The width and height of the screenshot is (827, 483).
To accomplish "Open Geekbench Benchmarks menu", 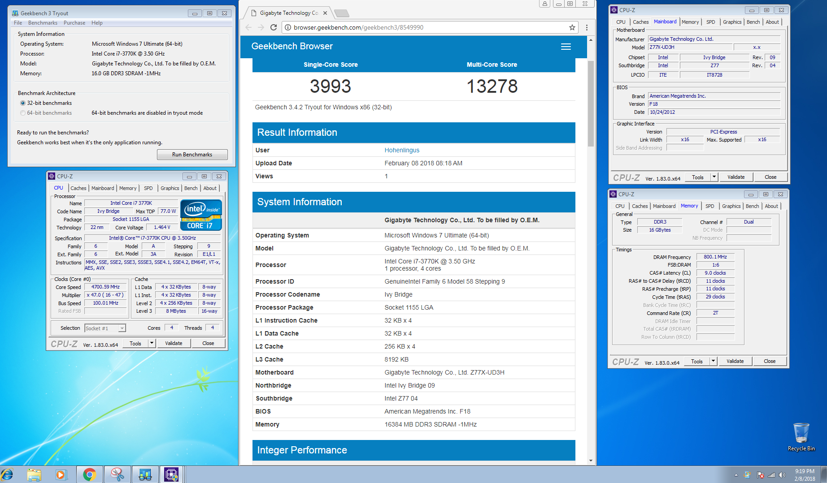I will pyautogui.click(x=43, y=23).
